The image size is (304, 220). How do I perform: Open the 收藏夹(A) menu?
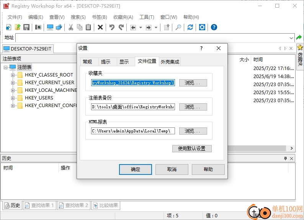click(x=123, y=17)
